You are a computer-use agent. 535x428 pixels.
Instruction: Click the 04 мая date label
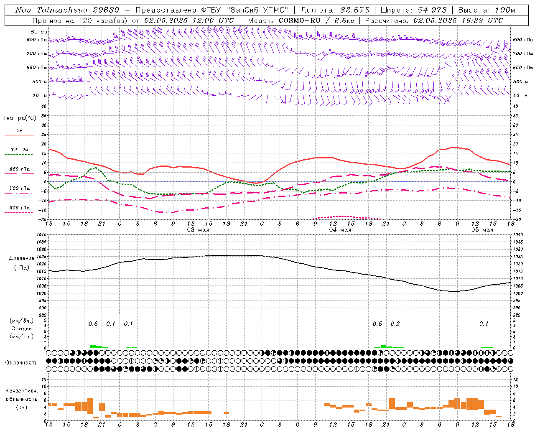click(340, 230)
